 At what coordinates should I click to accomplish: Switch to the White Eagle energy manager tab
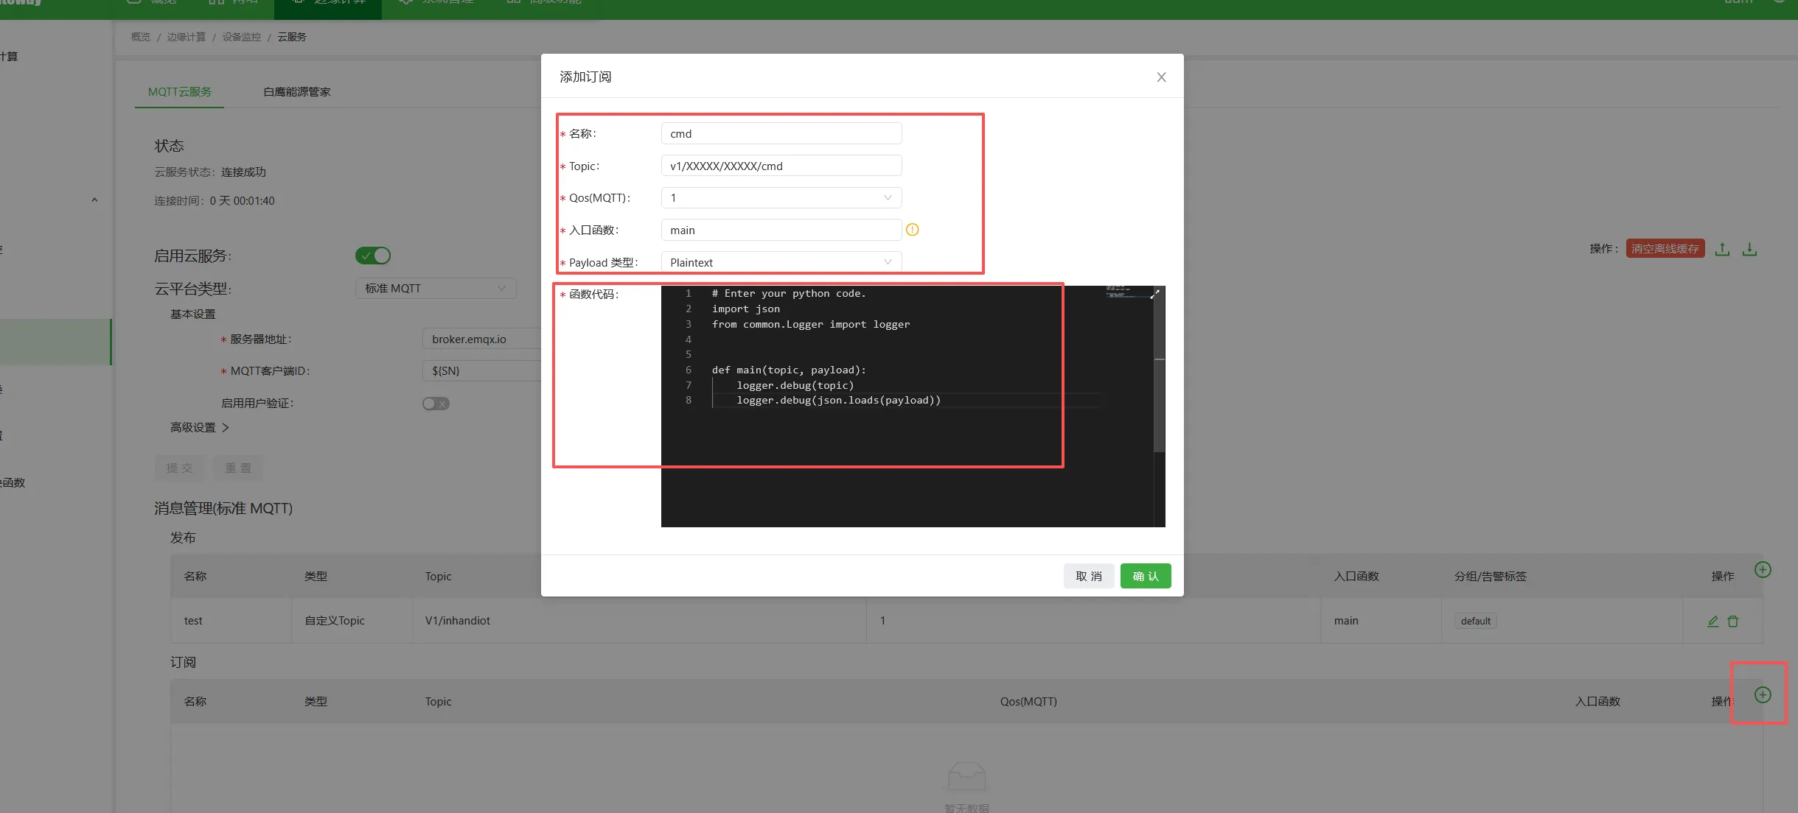coord(297,92)
